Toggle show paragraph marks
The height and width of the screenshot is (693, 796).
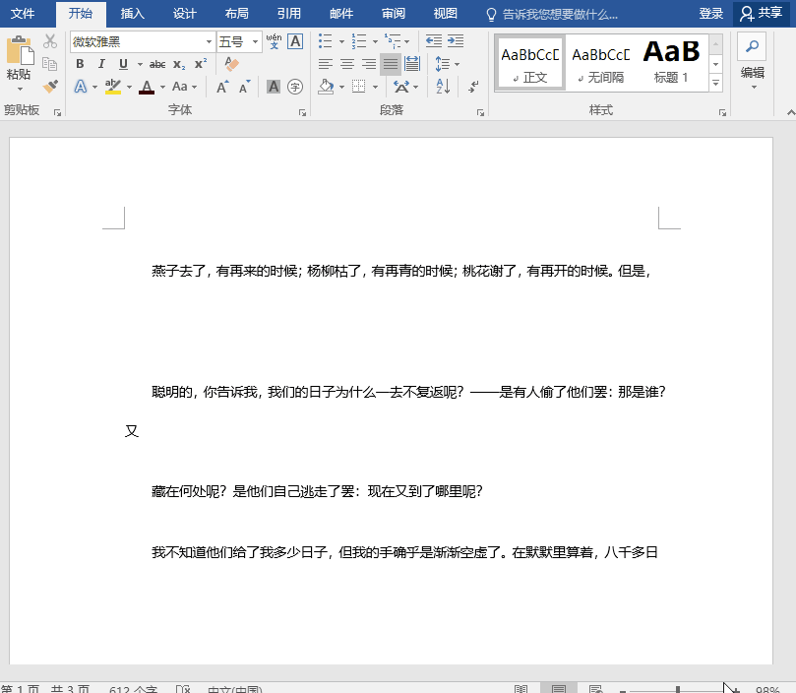[x=473, y=87]
